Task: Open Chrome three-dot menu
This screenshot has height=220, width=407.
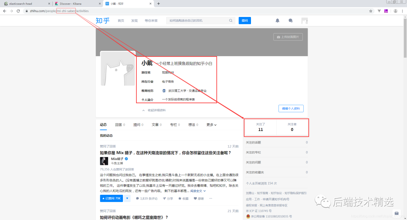Action: tap(402, 11)
